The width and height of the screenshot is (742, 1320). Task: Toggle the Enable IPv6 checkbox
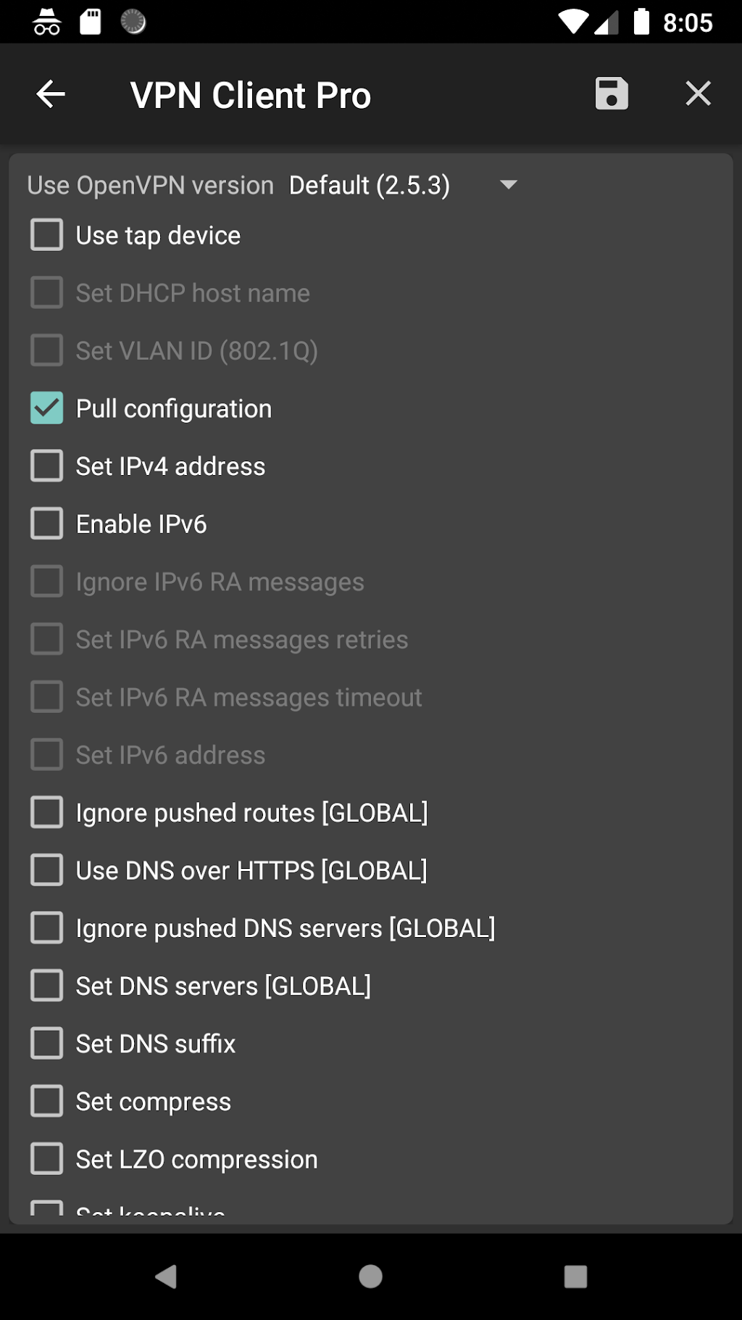[x=47, y=524]
